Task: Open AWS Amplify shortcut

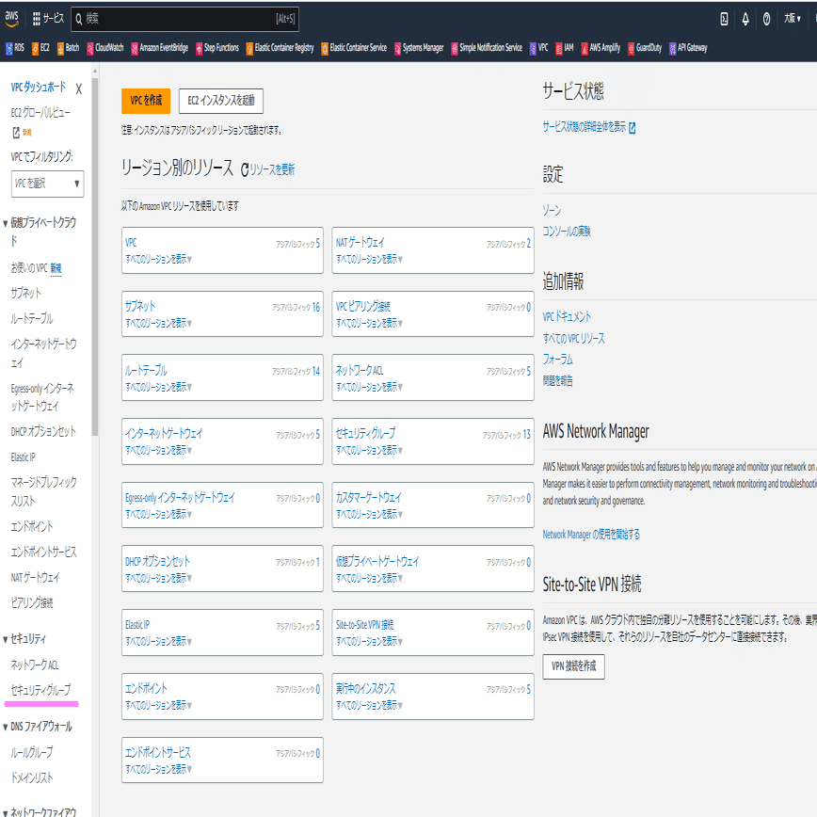Action: pyautogui.click(x=601, y=48)
